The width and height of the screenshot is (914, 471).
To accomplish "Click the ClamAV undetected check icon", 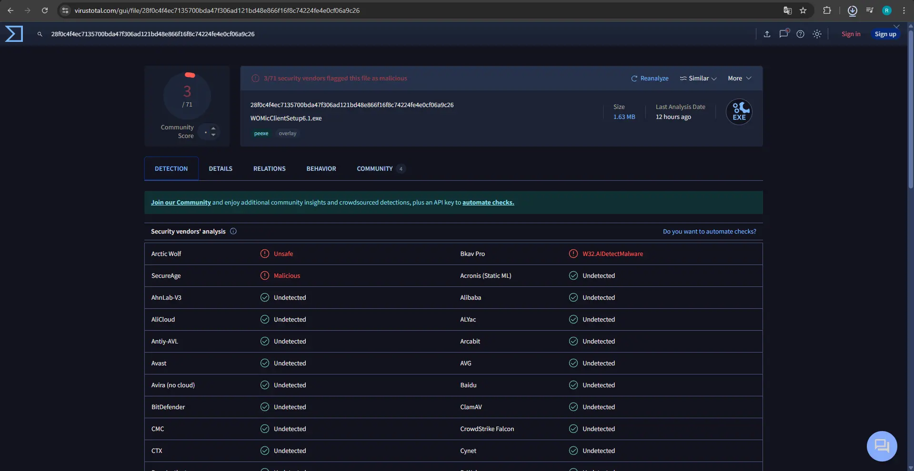I will (x=573, y=407).
